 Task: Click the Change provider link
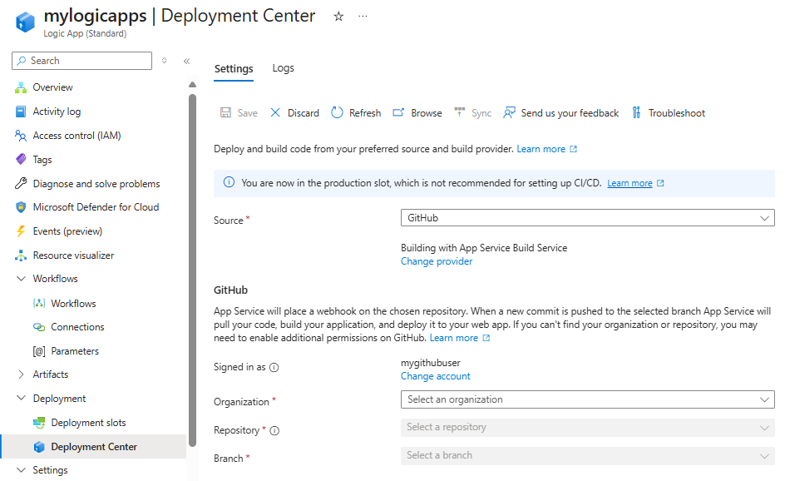(x=437, y=261)
